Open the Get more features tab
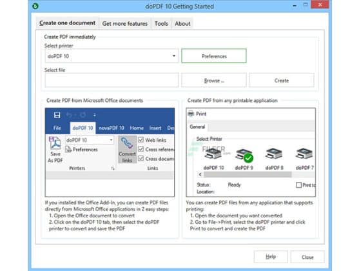 [x=125, y=23]
